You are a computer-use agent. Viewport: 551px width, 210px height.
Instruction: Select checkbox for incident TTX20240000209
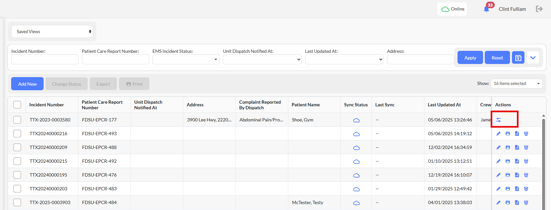tap(17, 147)
